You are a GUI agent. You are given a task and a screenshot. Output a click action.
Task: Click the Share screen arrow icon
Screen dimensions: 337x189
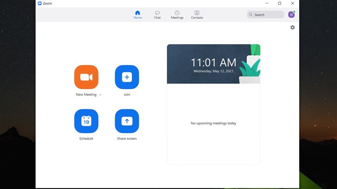pos(127,121)
